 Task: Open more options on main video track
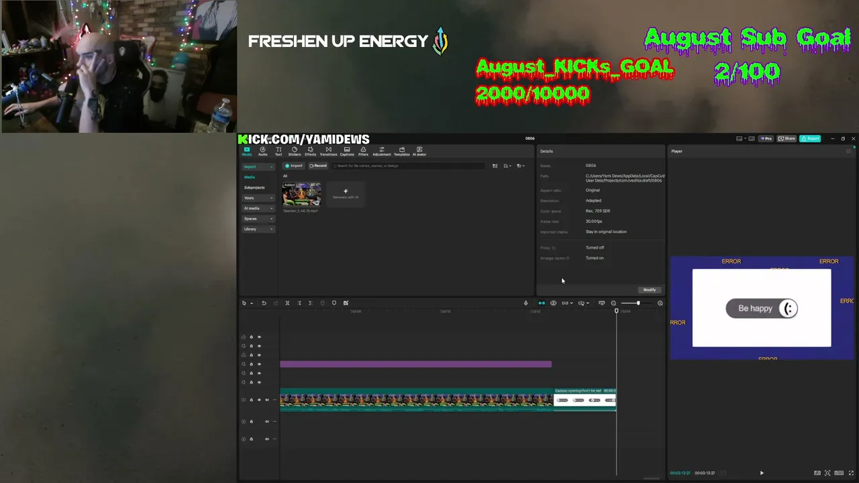point(274,400)
